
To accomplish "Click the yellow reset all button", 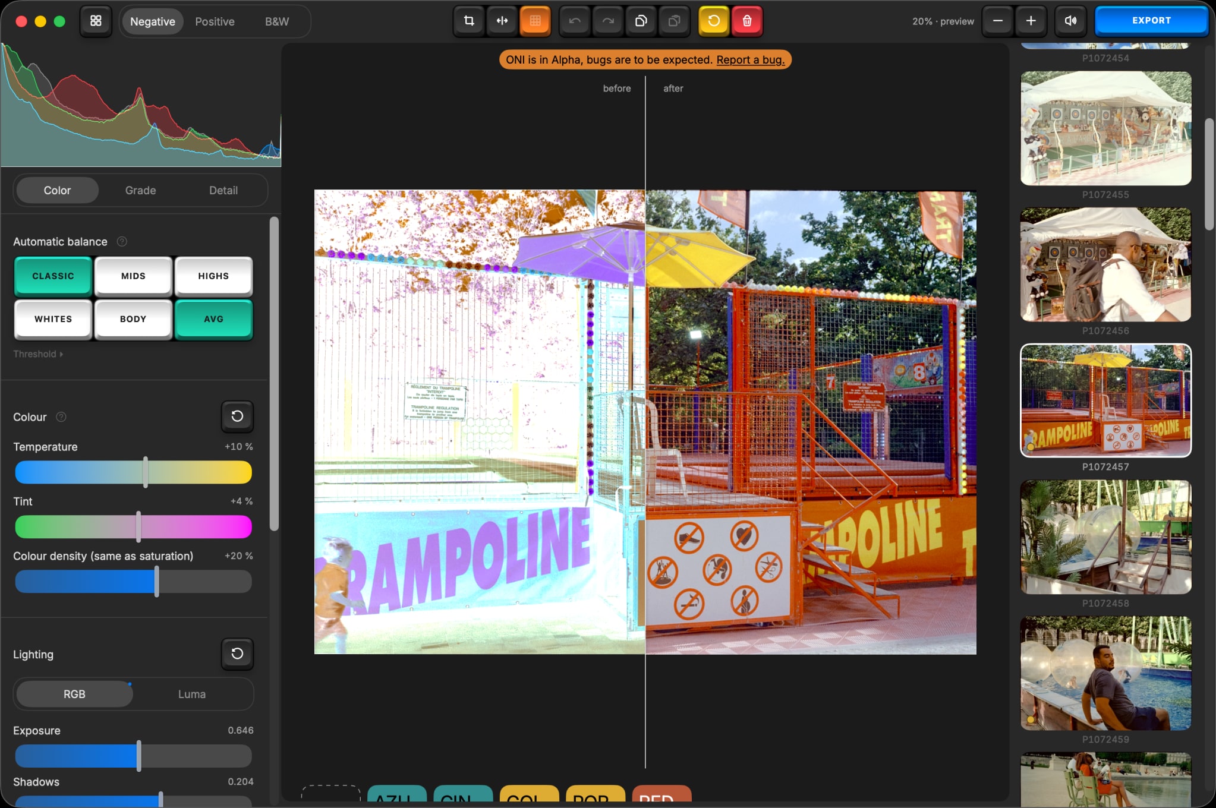I will pyautogui.click(x=714, y=21).
